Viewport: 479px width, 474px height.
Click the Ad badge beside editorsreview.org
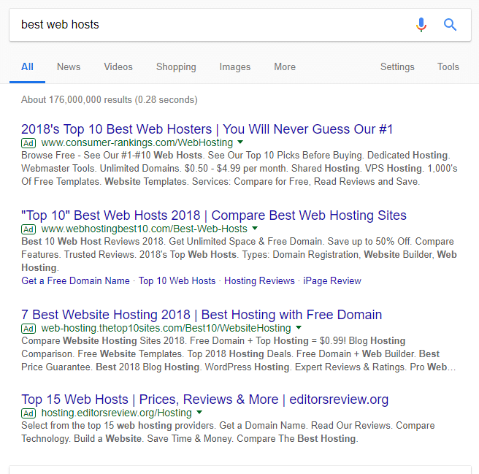coord(28,413)
